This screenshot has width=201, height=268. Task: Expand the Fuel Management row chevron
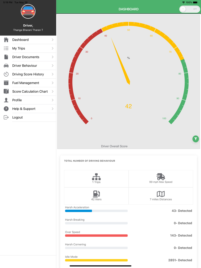[x=53, y=83]
